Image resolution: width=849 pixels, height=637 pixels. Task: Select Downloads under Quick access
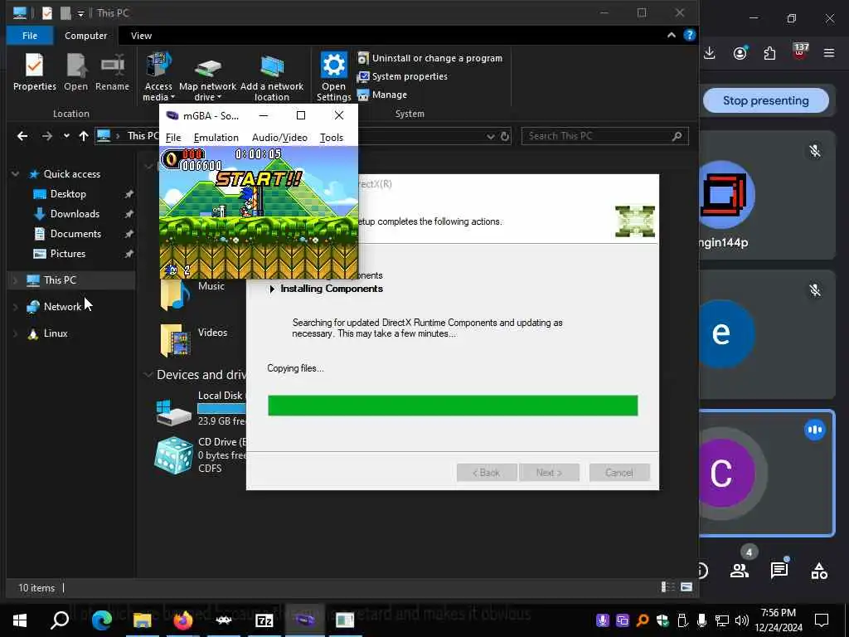click(75, 214)
